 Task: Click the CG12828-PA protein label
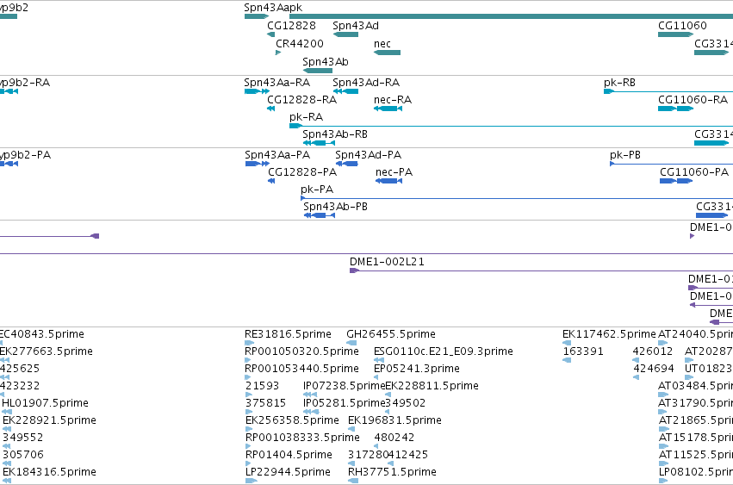tap(302, 172)
